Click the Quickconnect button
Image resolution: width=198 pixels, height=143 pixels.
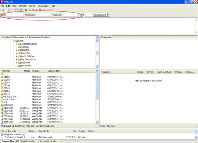(x=100, y=15)
